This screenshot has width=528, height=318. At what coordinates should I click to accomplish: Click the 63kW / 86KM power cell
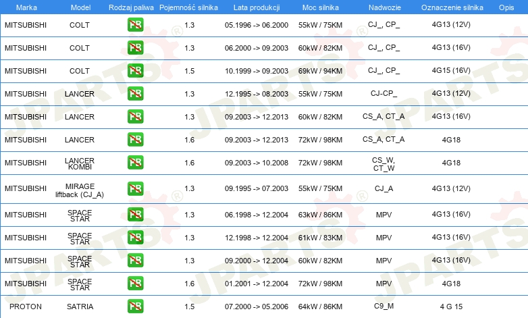pyautogui.click(x=320, y=215)
